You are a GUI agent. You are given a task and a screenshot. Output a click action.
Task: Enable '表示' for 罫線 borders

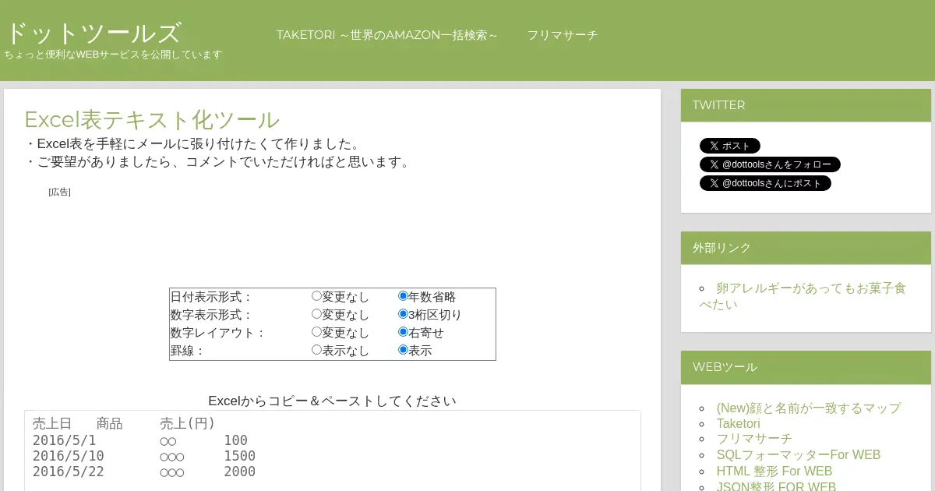[x=403, y=350]
